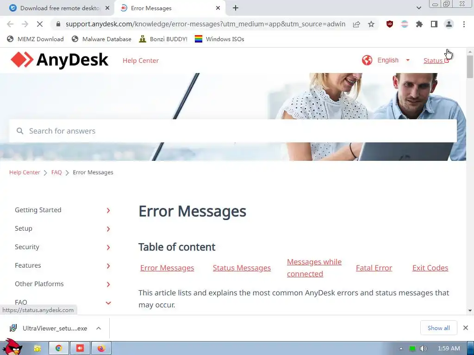Open the Chrome taskbar icon
474x355 pixels.
(x=59, y=349)
